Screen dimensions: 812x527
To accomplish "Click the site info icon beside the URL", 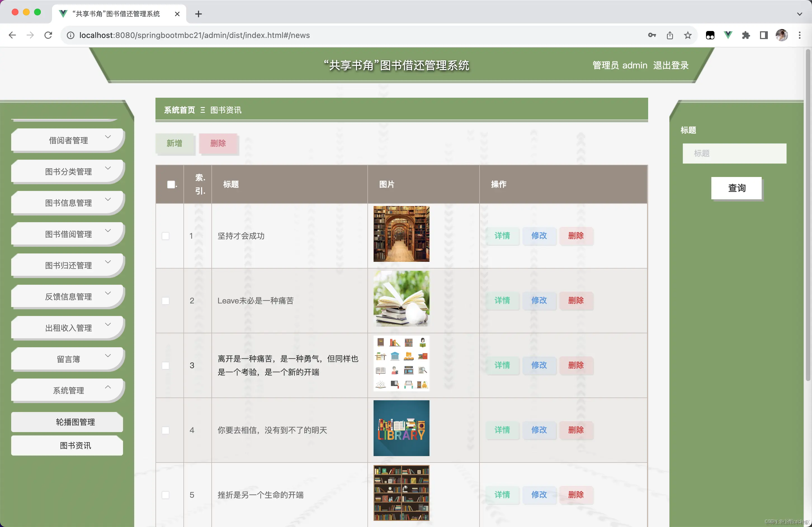I will pos(70,35).
